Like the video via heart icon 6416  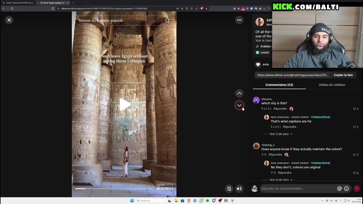coord(258,65)
